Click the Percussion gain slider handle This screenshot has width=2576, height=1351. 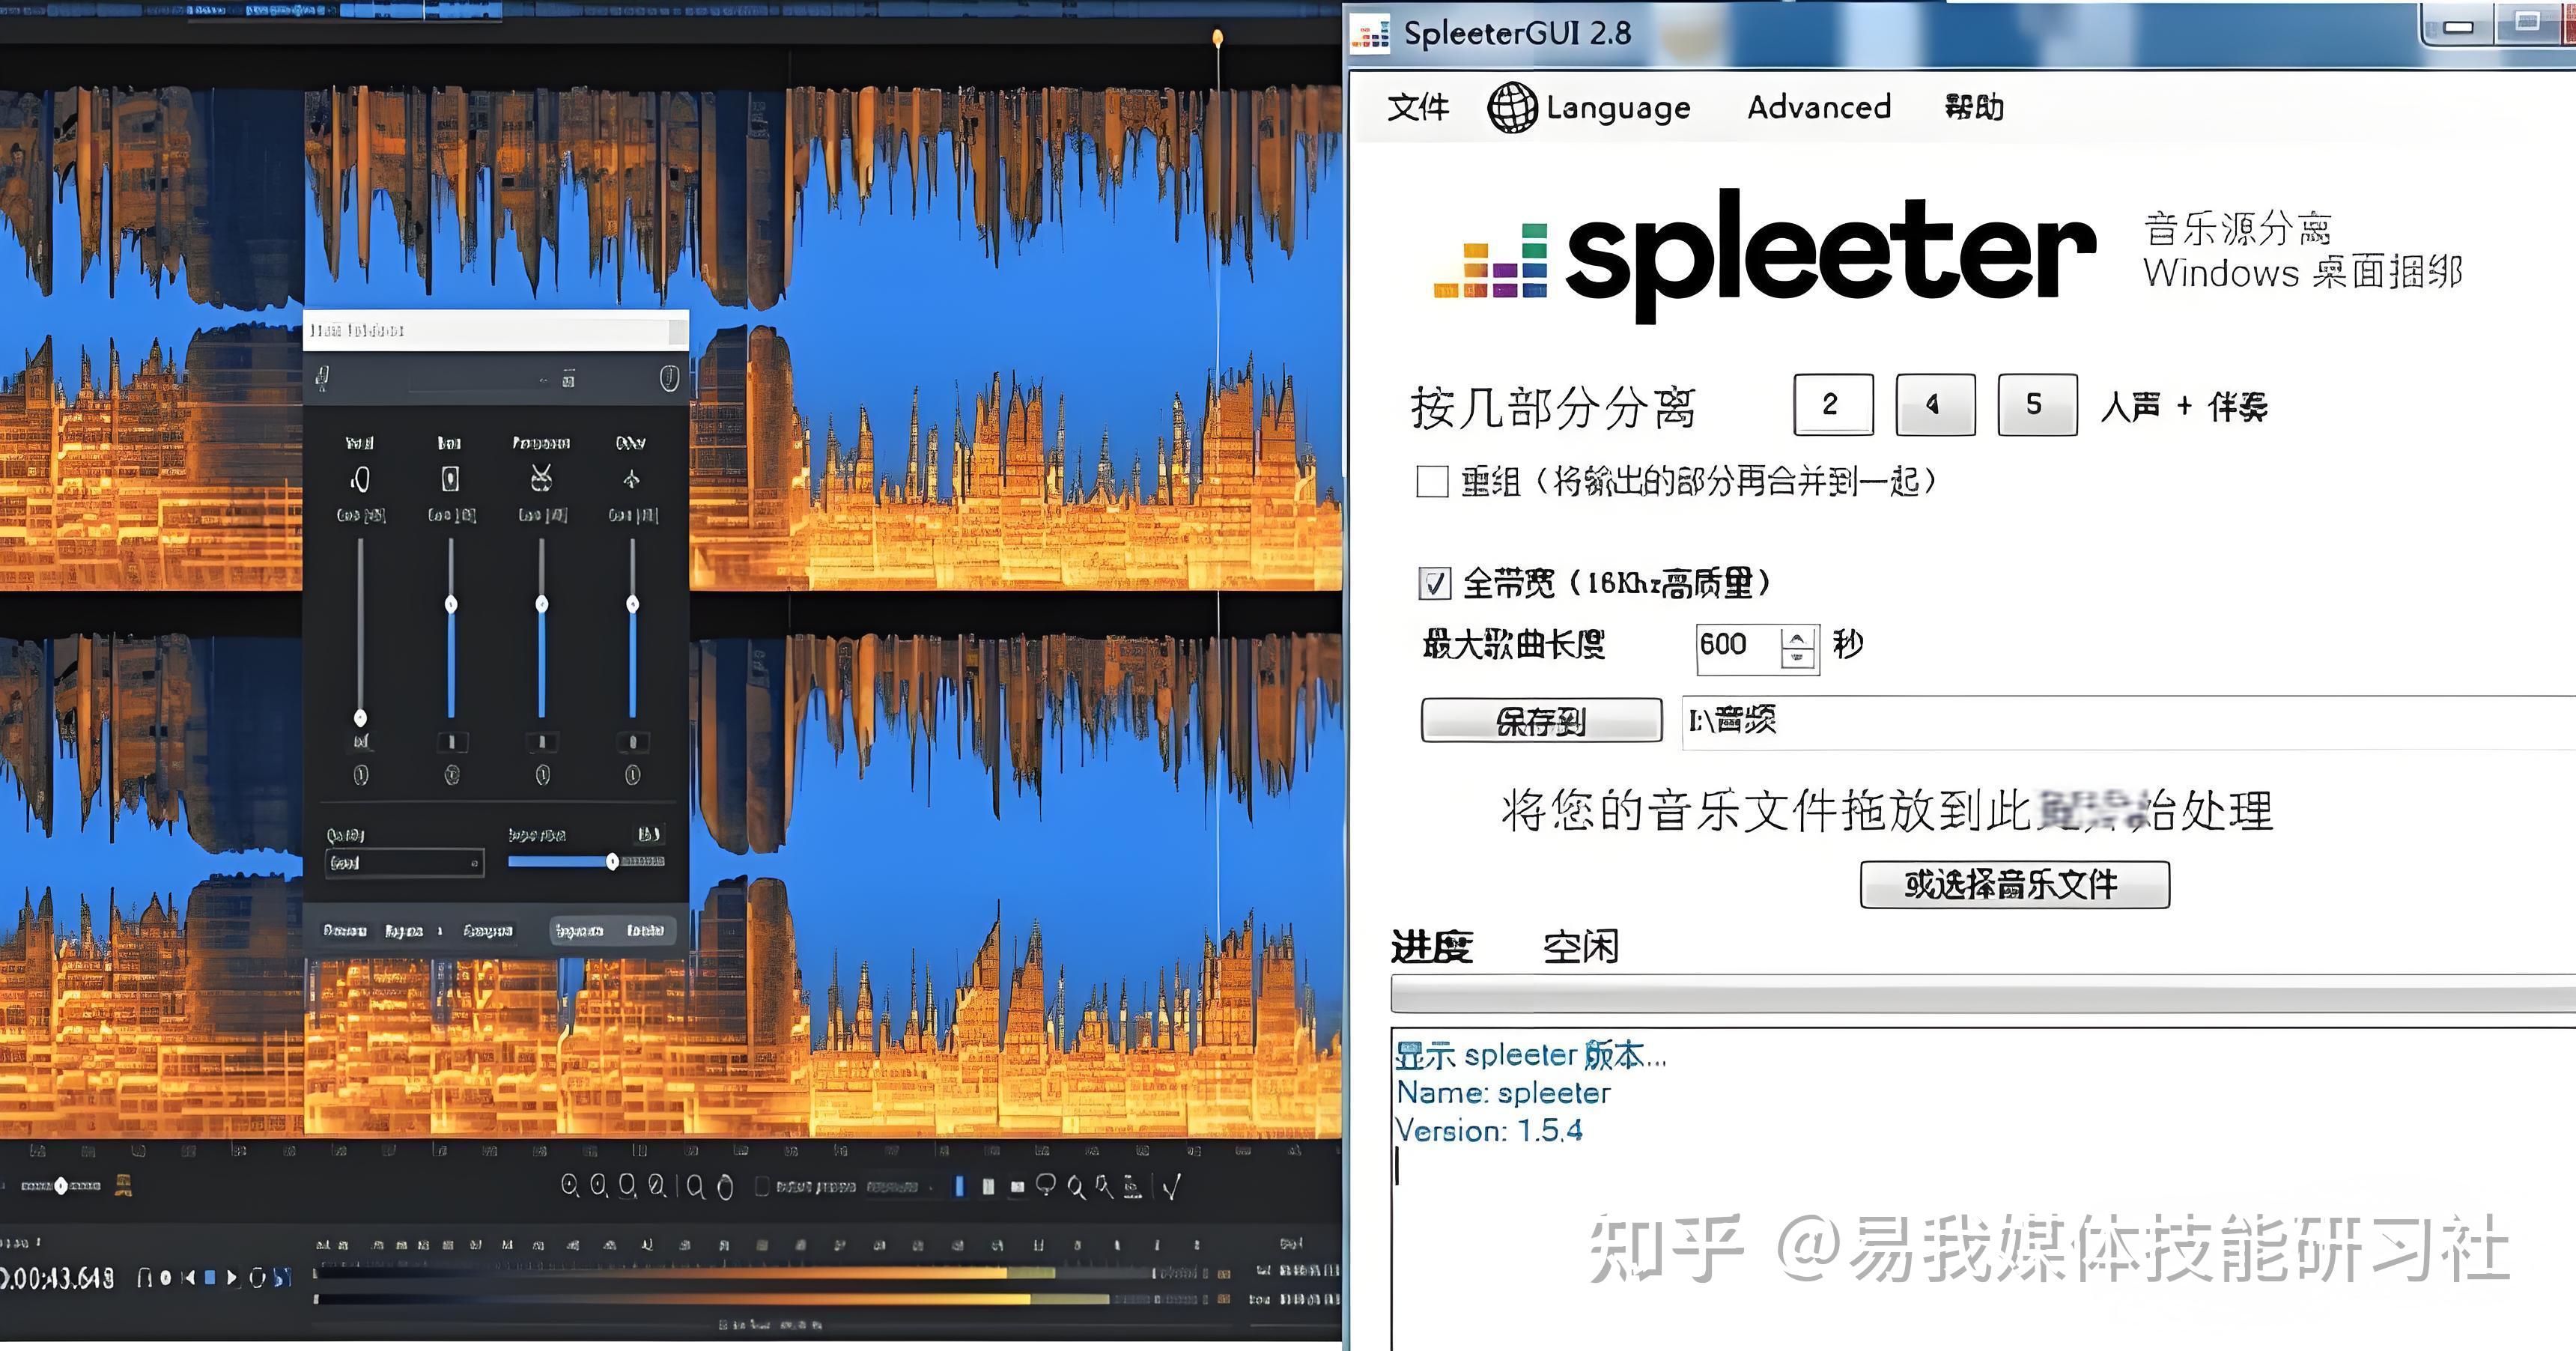[x=542, y=604]
